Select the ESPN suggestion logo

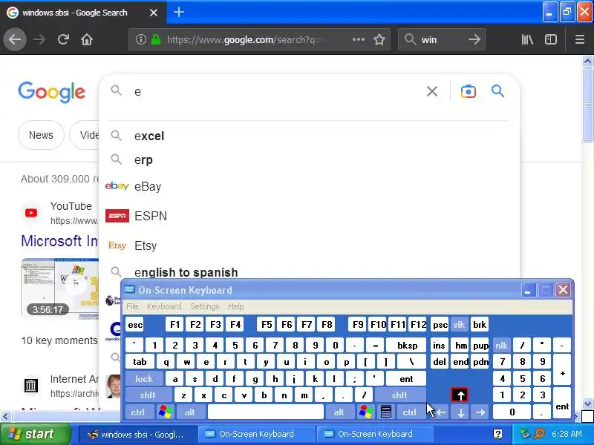[117, 216]
